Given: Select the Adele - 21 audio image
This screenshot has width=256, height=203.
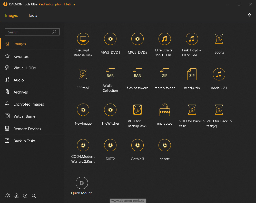Looking at the screenshot, I should click(x=219, y=74).
